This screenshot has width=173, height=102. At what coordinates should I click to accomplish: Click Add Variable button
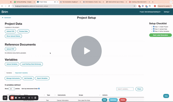point(28,78)
